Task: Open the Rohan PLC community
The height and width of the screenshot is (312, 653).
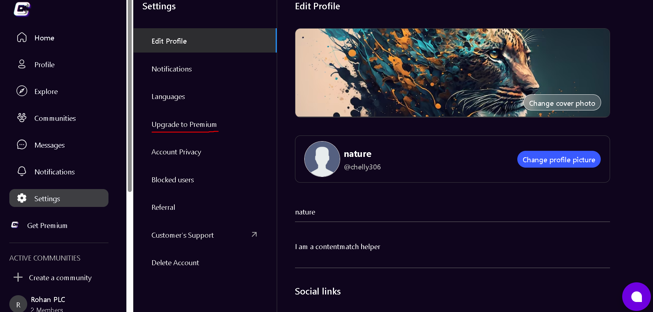Action: tap(48, 300)
